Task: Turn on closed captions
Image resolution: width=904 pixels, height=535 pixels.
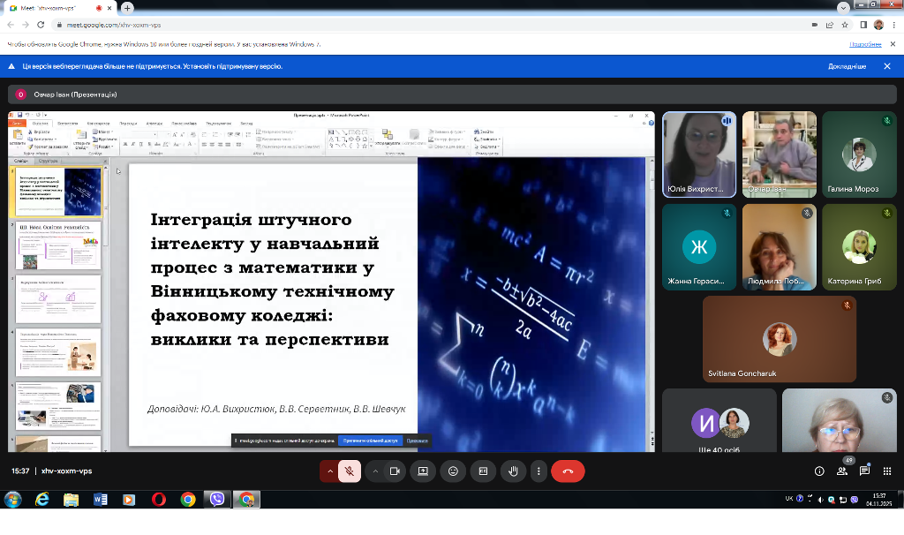Action: pyautogui.click(x=483, y=471)
